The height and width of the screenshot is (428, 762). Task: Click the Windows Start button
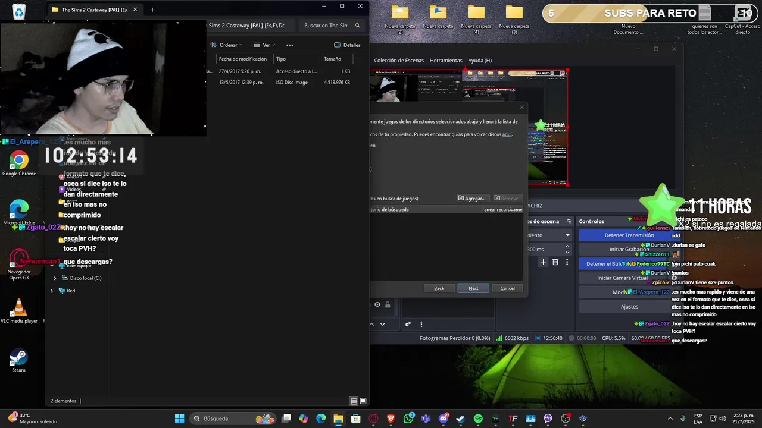click(x=179, y=418)
